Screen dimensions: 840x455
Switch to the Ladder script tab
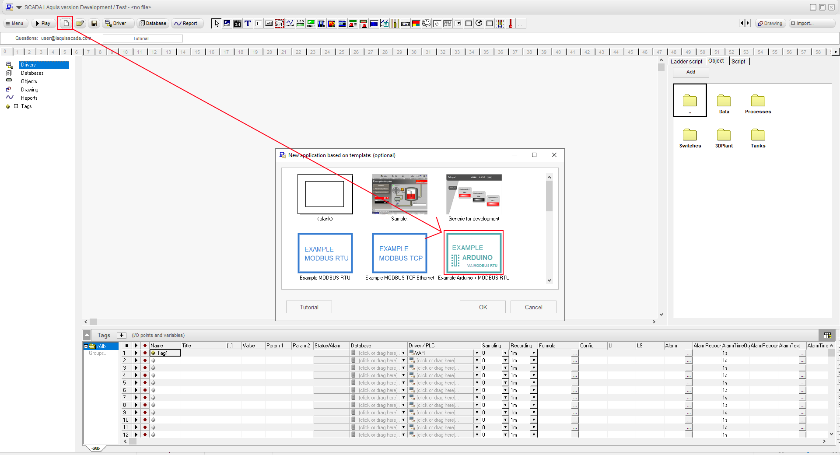[x=686, y=61]
